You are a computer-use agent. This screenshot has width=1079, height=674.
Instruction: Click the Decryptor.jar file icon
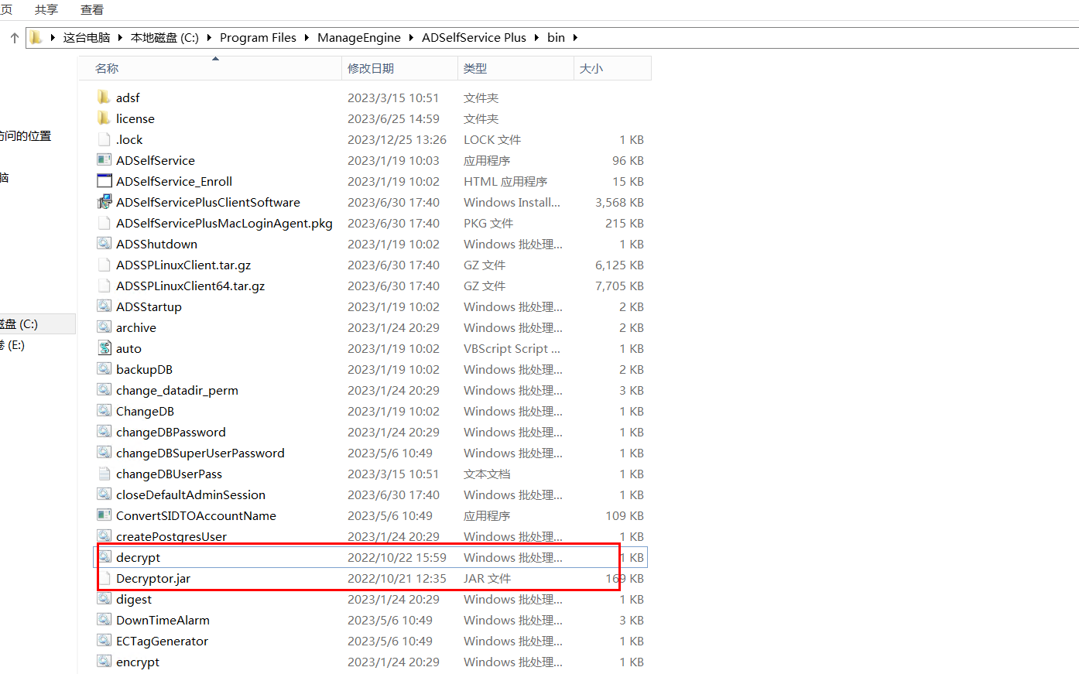(x=104, y=578)
